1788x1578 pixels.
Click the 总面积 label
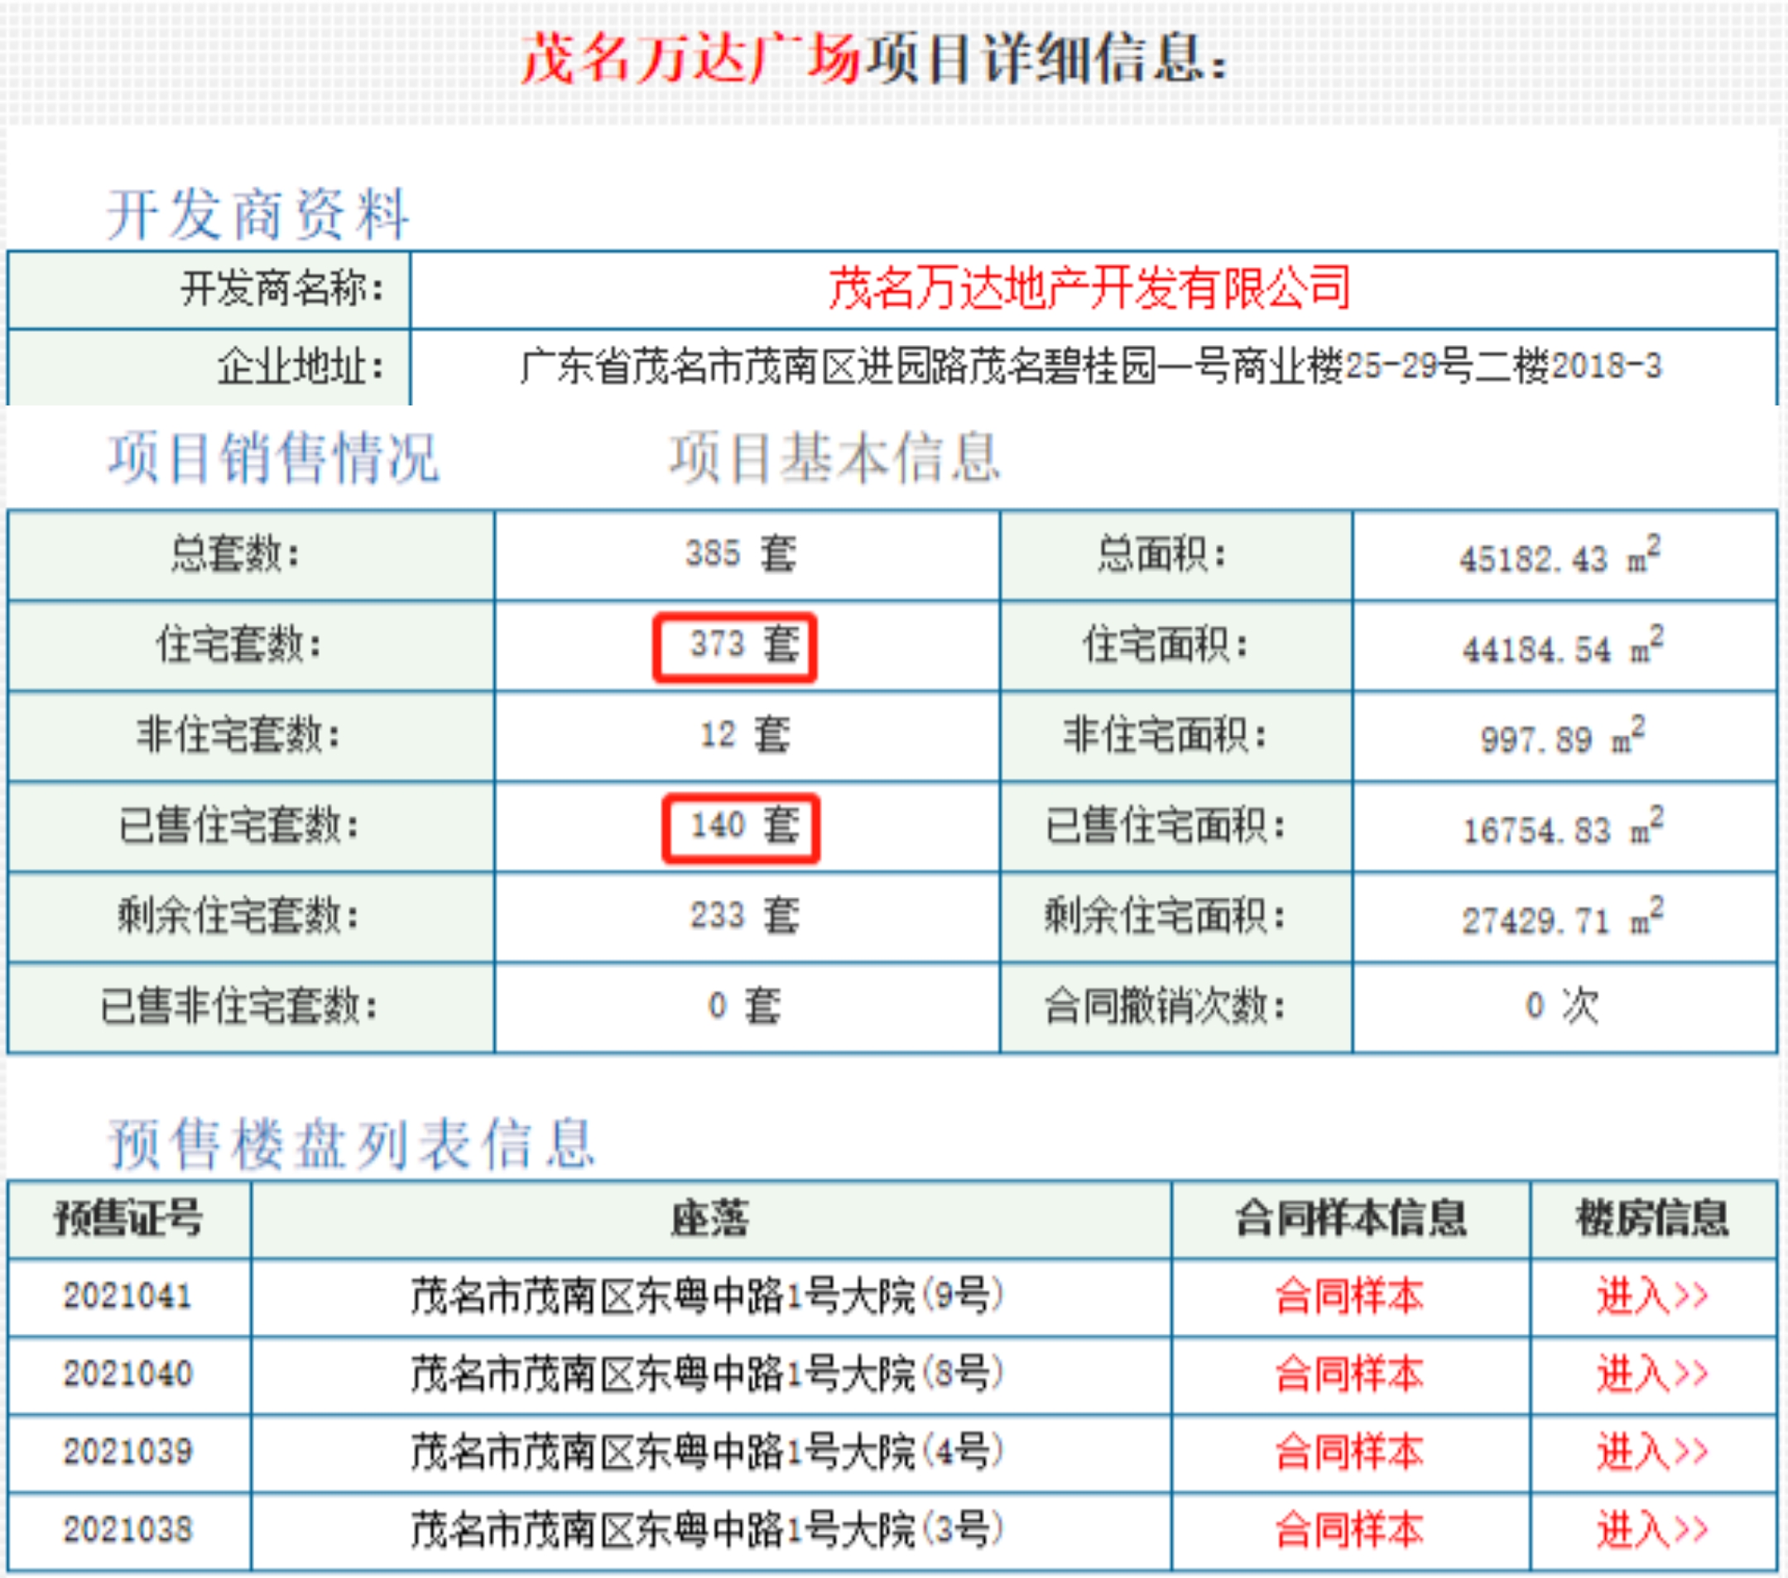pos(1163,554)
